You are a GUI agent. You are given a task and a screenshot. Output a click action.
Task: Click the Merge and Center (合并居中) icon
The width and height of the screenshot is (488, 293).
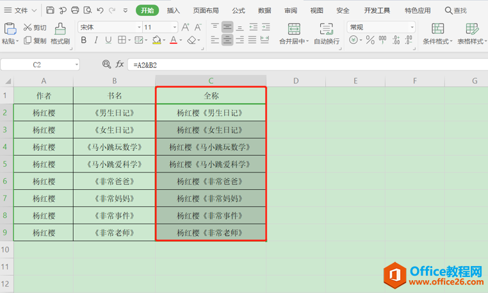coord(294,29)
